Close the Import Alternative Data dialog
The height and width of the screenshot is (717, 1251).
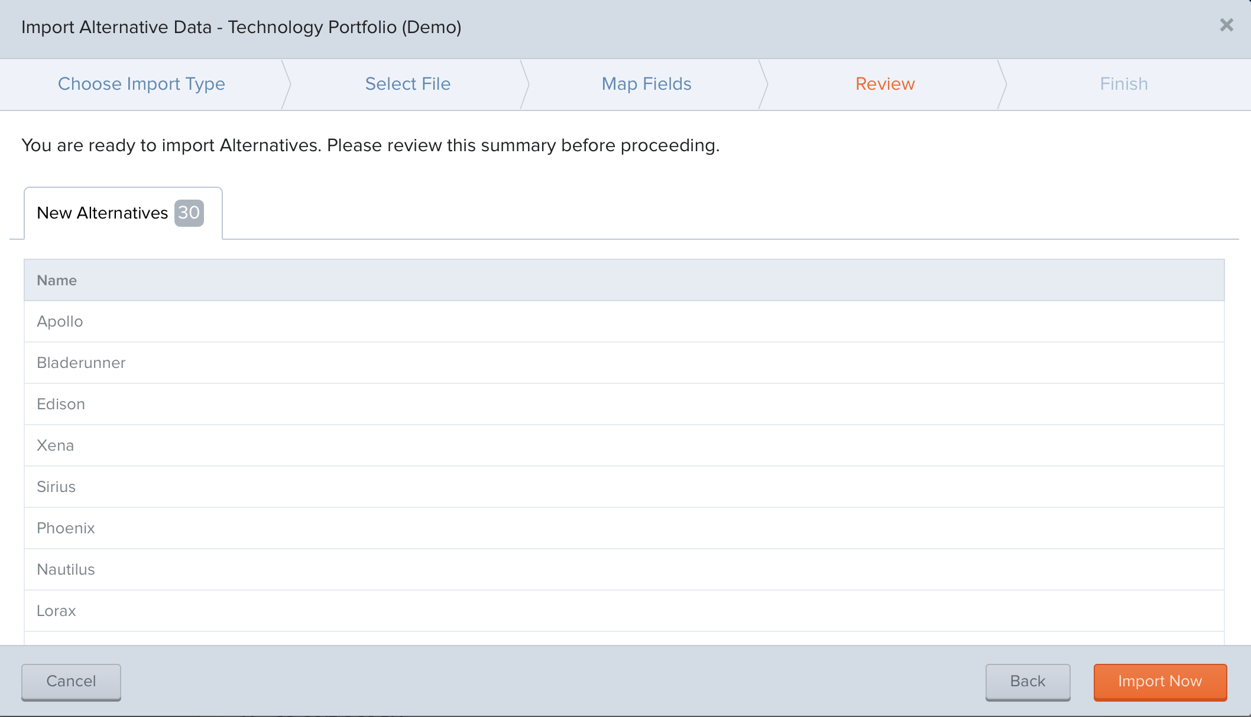pos(1226,25)
